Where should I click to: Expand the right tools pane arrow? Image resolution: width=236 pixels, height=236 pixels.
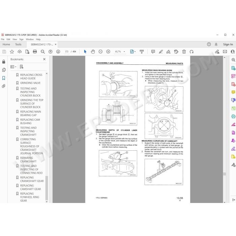pyautogui.click(x=234, y=200)
